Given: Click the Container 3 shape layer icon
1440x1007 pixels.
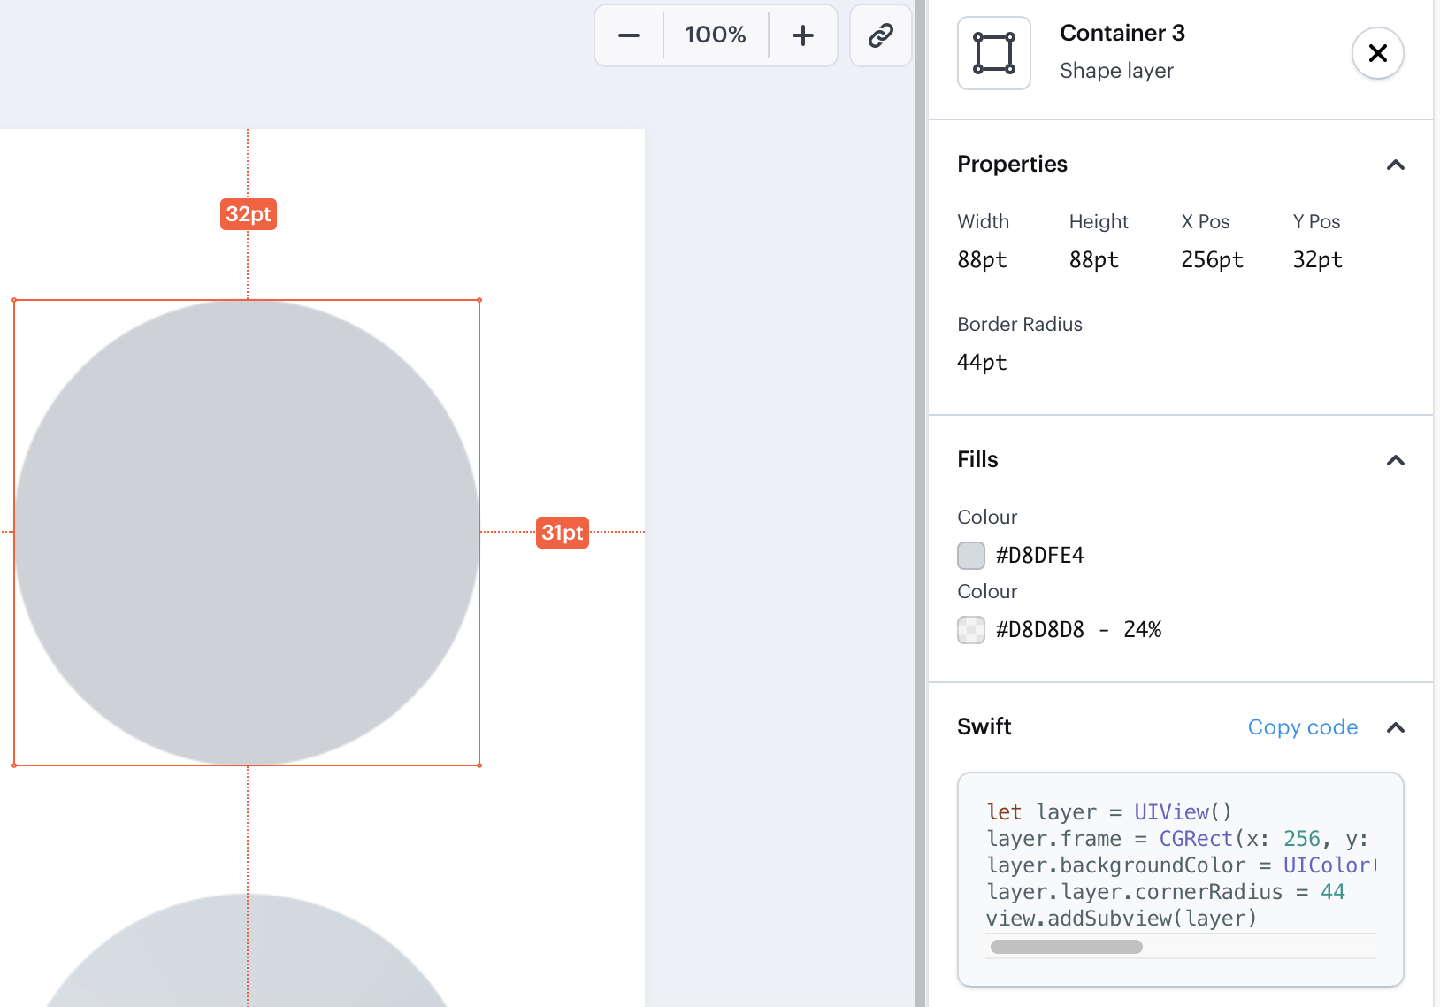Looking at the screenshot, I should click(994, 53).
